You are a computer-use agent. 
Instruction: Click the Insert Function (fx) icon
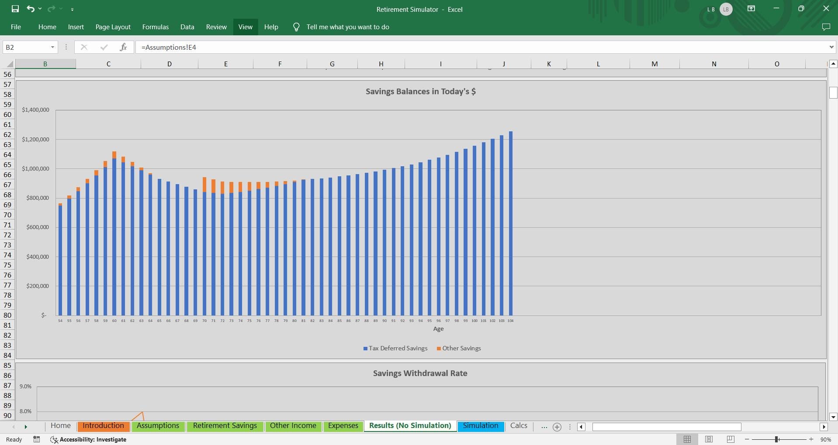(124, 47)
